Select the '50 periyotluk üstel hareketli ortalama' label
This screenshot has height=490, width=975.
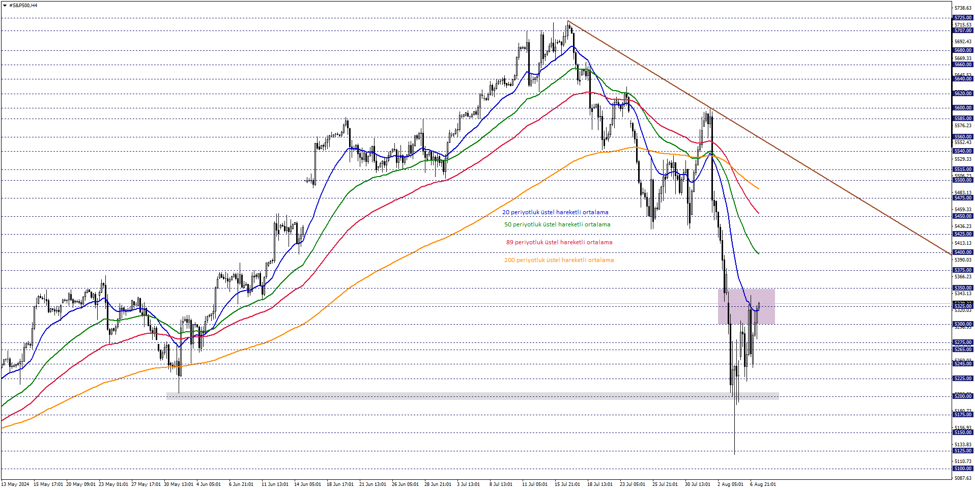point(557,224)
